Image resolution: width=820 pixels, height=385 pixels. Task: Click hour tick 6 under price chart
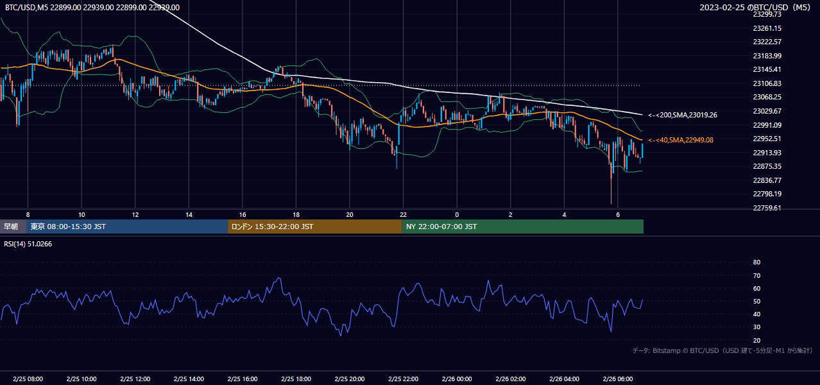coord(618,214)
